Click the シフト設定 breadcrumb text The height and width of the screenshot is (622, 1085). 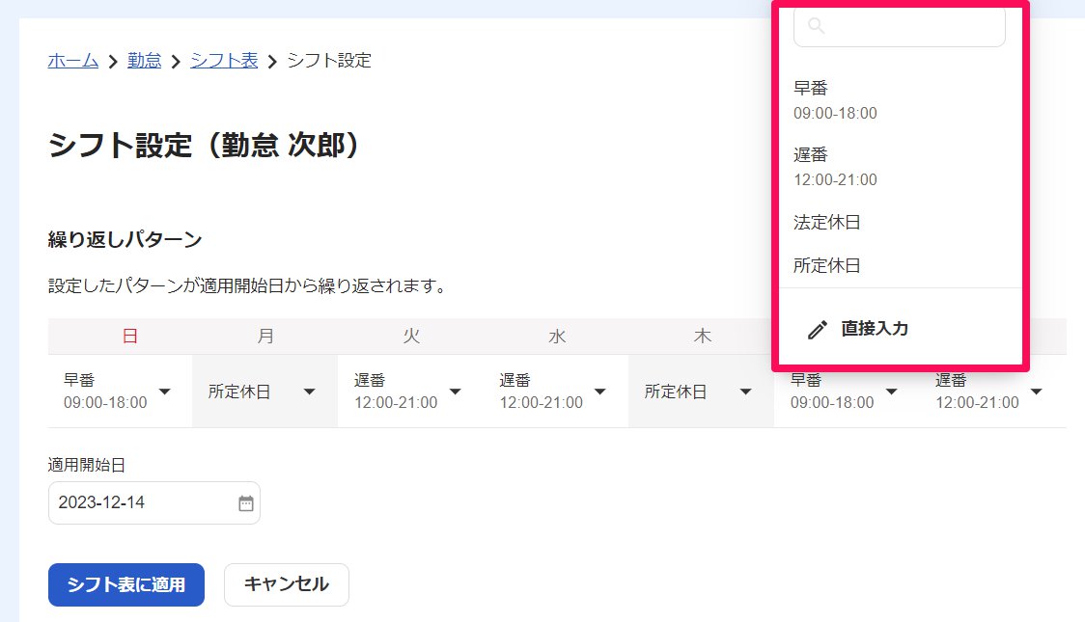coord(328,61)
